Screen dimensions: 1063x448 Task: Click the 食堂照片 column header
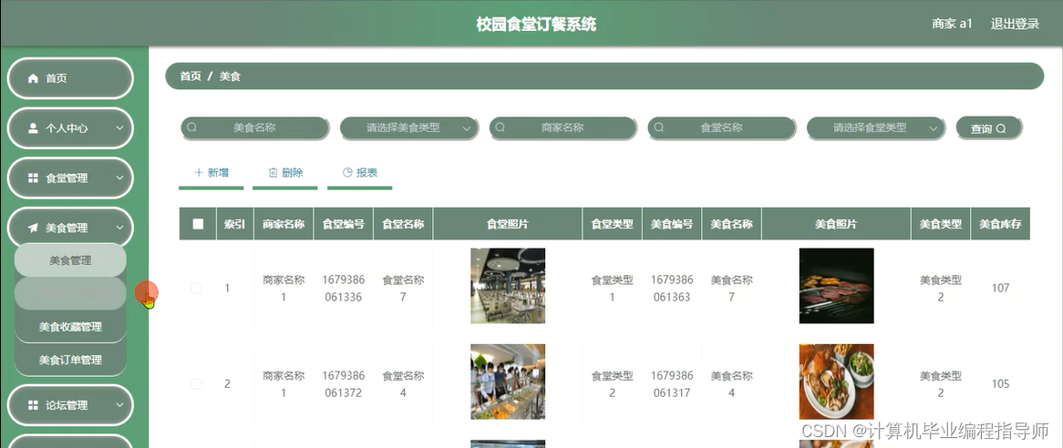[x=508, y=224]
